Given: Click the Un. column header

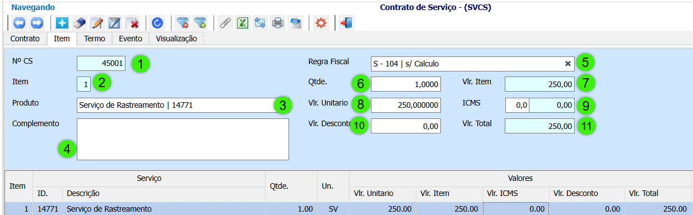Looking at the screenshot, I should point(333,186).
